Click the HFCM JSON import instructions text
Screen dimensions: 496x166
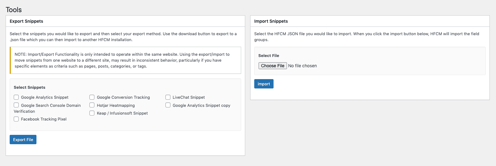pos(366,37)
